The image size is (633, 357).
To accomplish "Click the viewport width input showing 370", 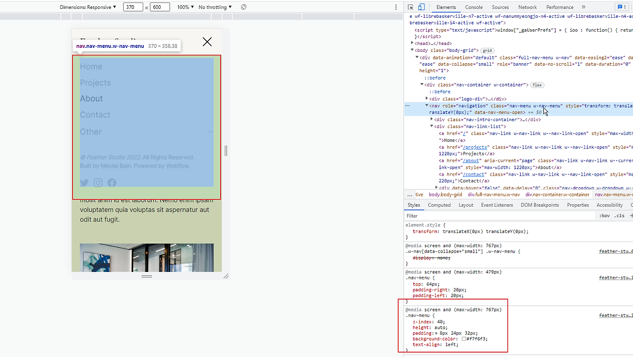I will click(133, 7).
